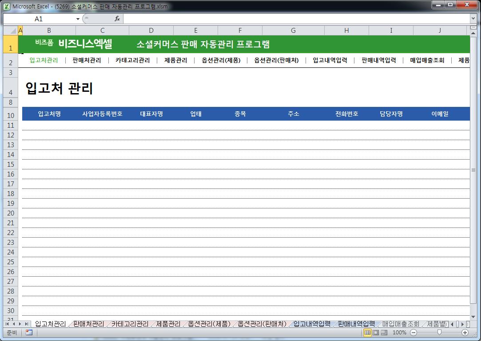Image resolution: width=481 pixels, height=341 pixels.
Task: Switch to Page Layout view
Action: click(376, 333)
